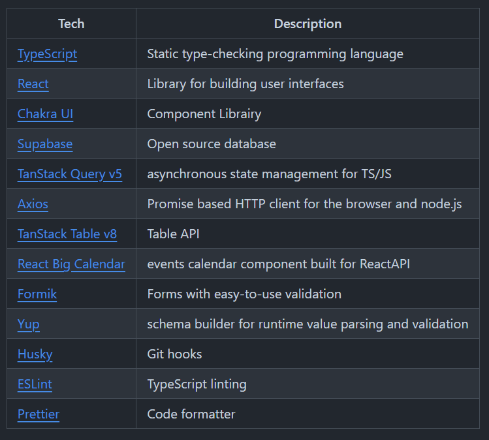Open the Formik link

click(x=37, y=294)
